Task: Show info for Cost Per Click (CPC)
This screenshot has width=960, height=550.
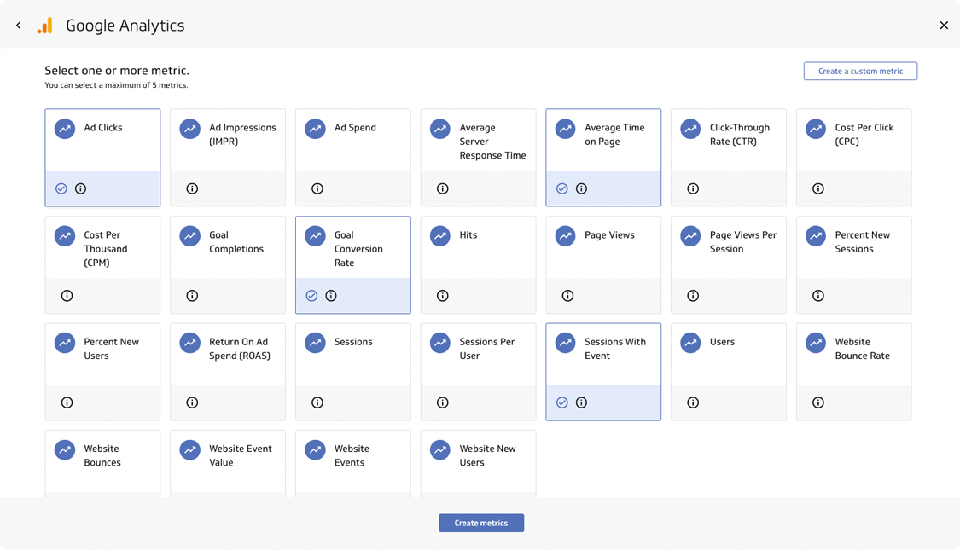Action: click(x=818, y=188)
